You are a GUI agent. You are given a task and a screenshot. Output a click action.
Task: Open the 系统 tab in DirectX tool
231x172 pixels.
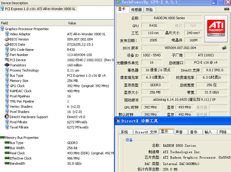(126, 132)
